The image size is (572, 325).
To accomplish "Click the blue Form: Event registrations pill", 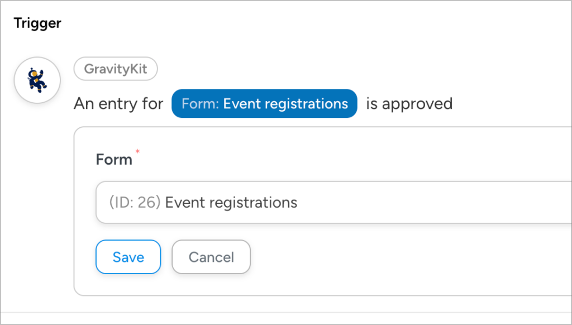I will pos(264,103).
